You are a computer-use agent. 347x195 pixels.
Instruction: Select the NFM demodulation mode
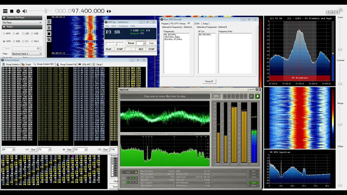point(7,34)
